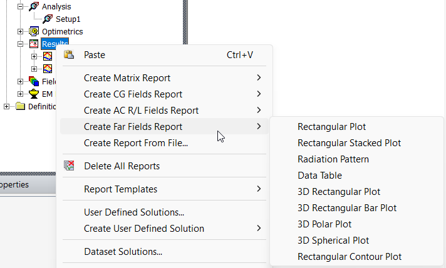Collapse the Analysis tree node

click(x=20, y=6)
